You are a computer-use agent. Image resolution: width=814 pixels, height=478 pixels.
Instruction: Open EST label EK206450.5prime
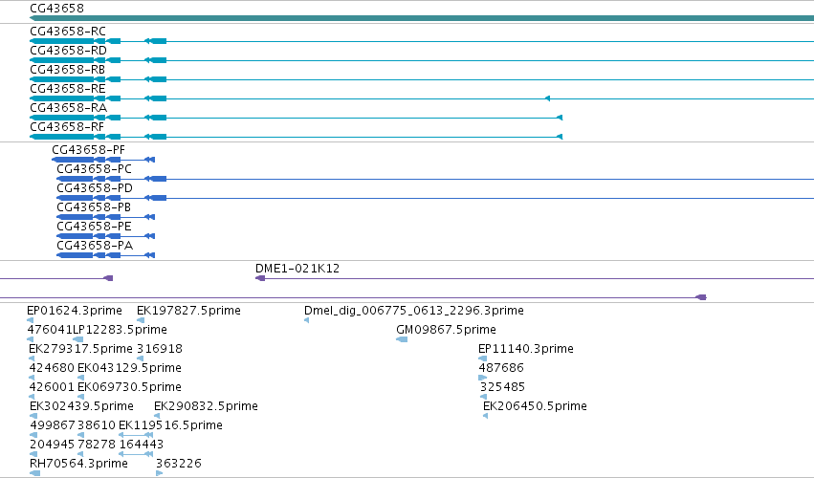pos(536,406)
